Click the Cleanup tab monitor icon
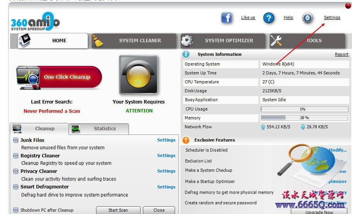 (x=17, y=128)
